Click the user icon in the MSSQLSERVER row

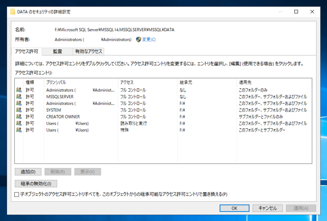pos(19,97)
